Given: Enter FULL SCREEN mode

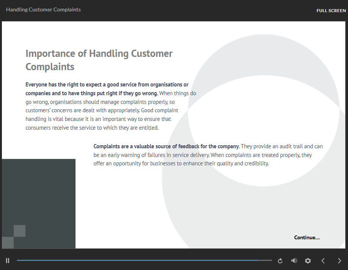Looking at the screenshot, I should click(x=331, y=11).
